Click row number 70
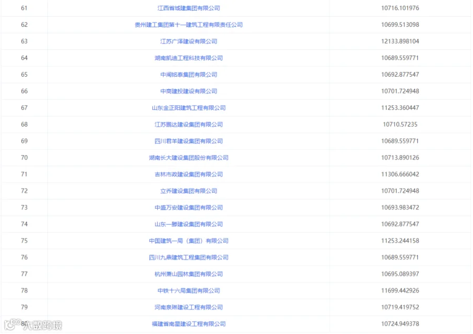Viewport: 473px width, 334px height. [24, 158]
